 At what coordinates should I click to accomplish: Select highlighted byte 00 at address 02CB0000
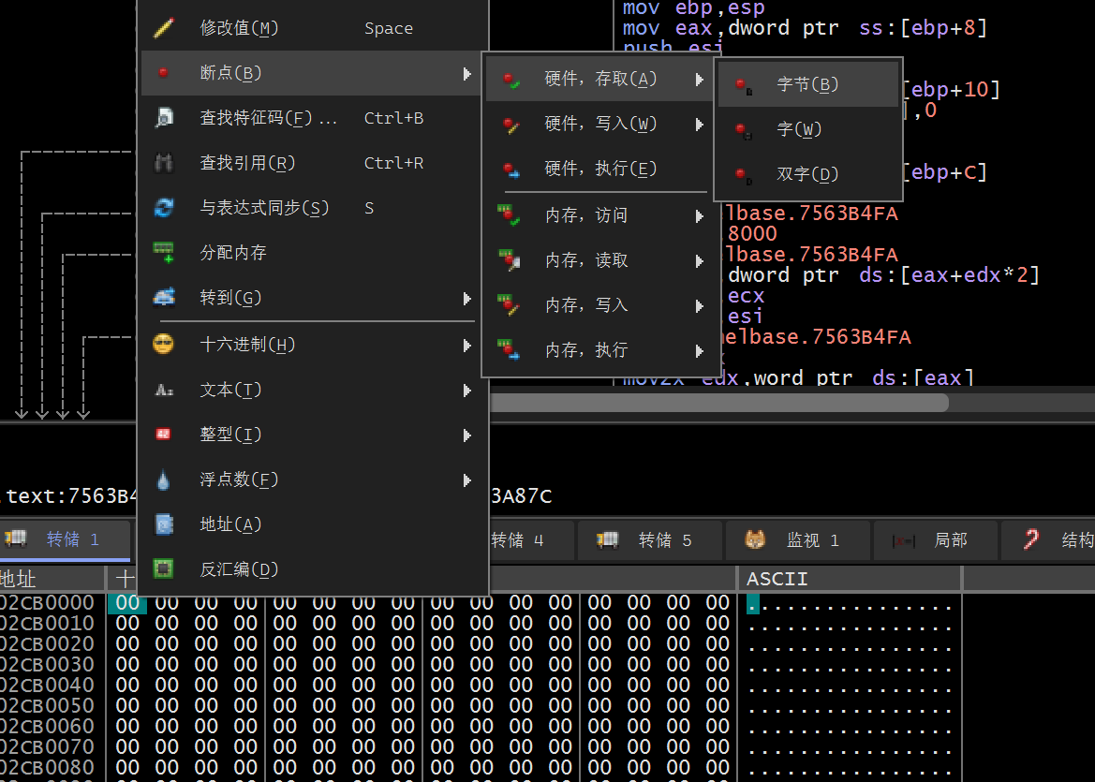click(x=127, y=602)
